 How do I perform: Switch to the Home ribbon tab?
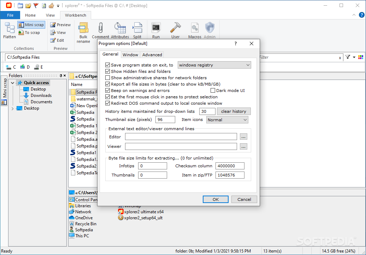[x=30, y=15]
